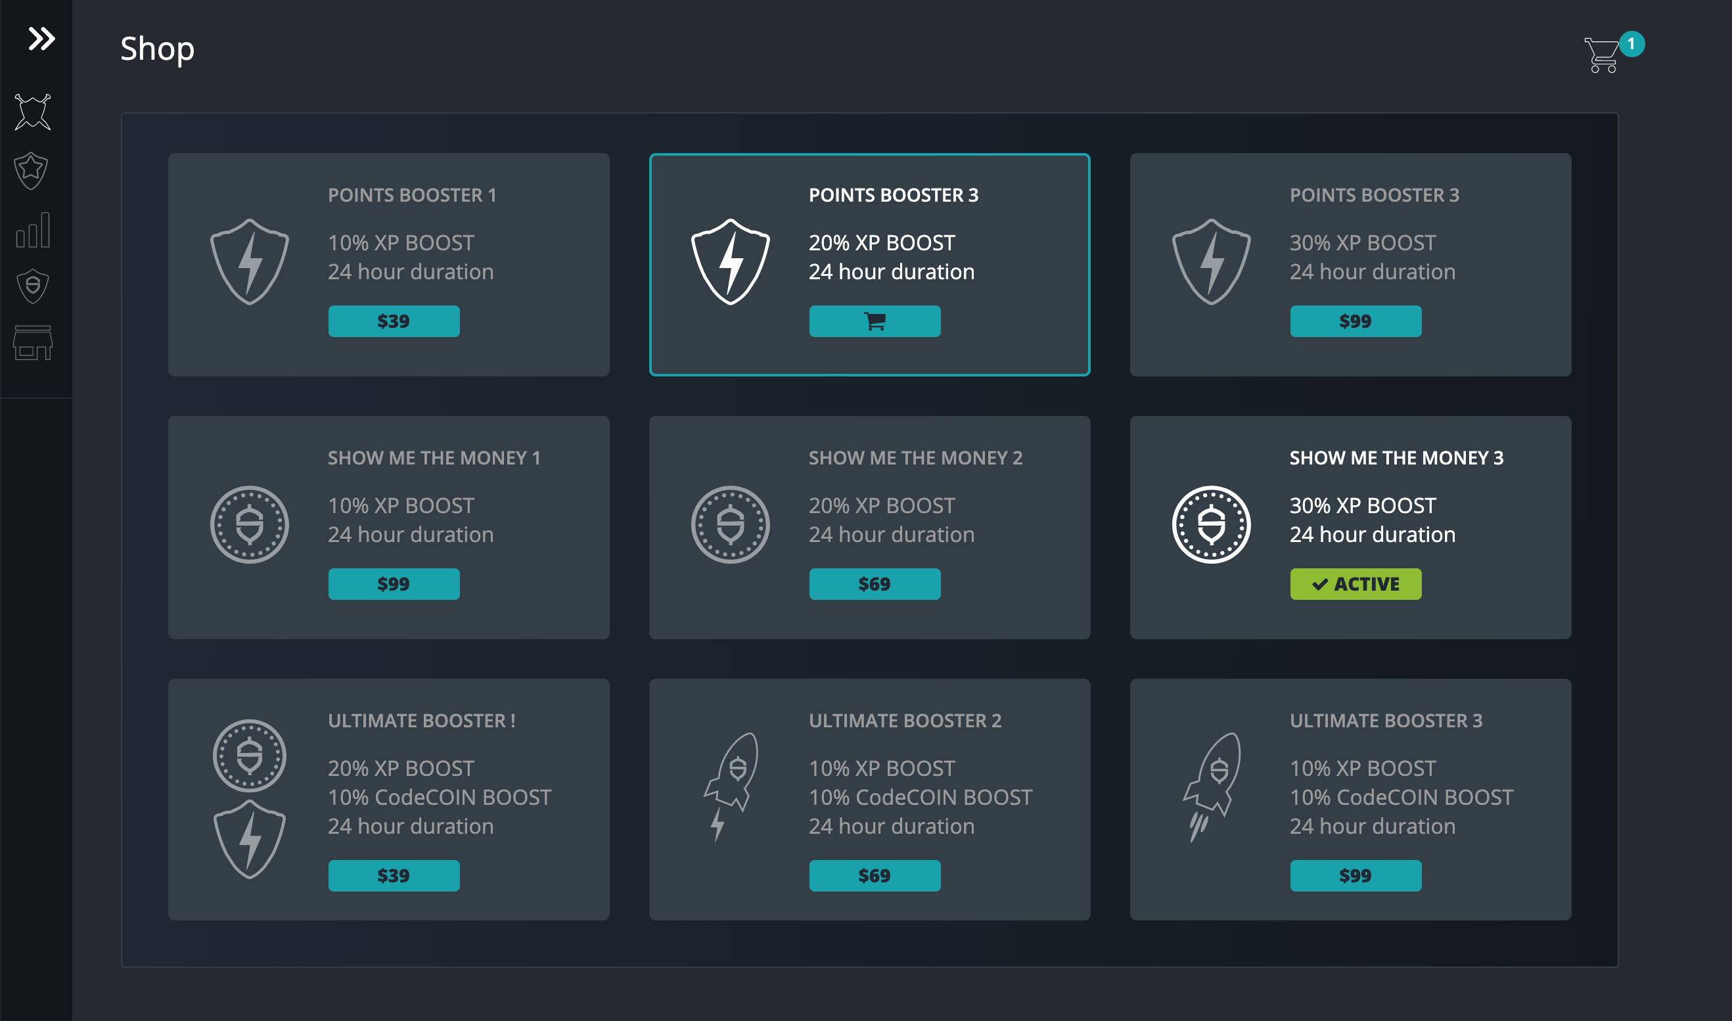Click 10% XP BOOST text in Points Booster 1
Image resolution: width=1732 pixels, height=1021 pixels.
(x=401, y=243)
